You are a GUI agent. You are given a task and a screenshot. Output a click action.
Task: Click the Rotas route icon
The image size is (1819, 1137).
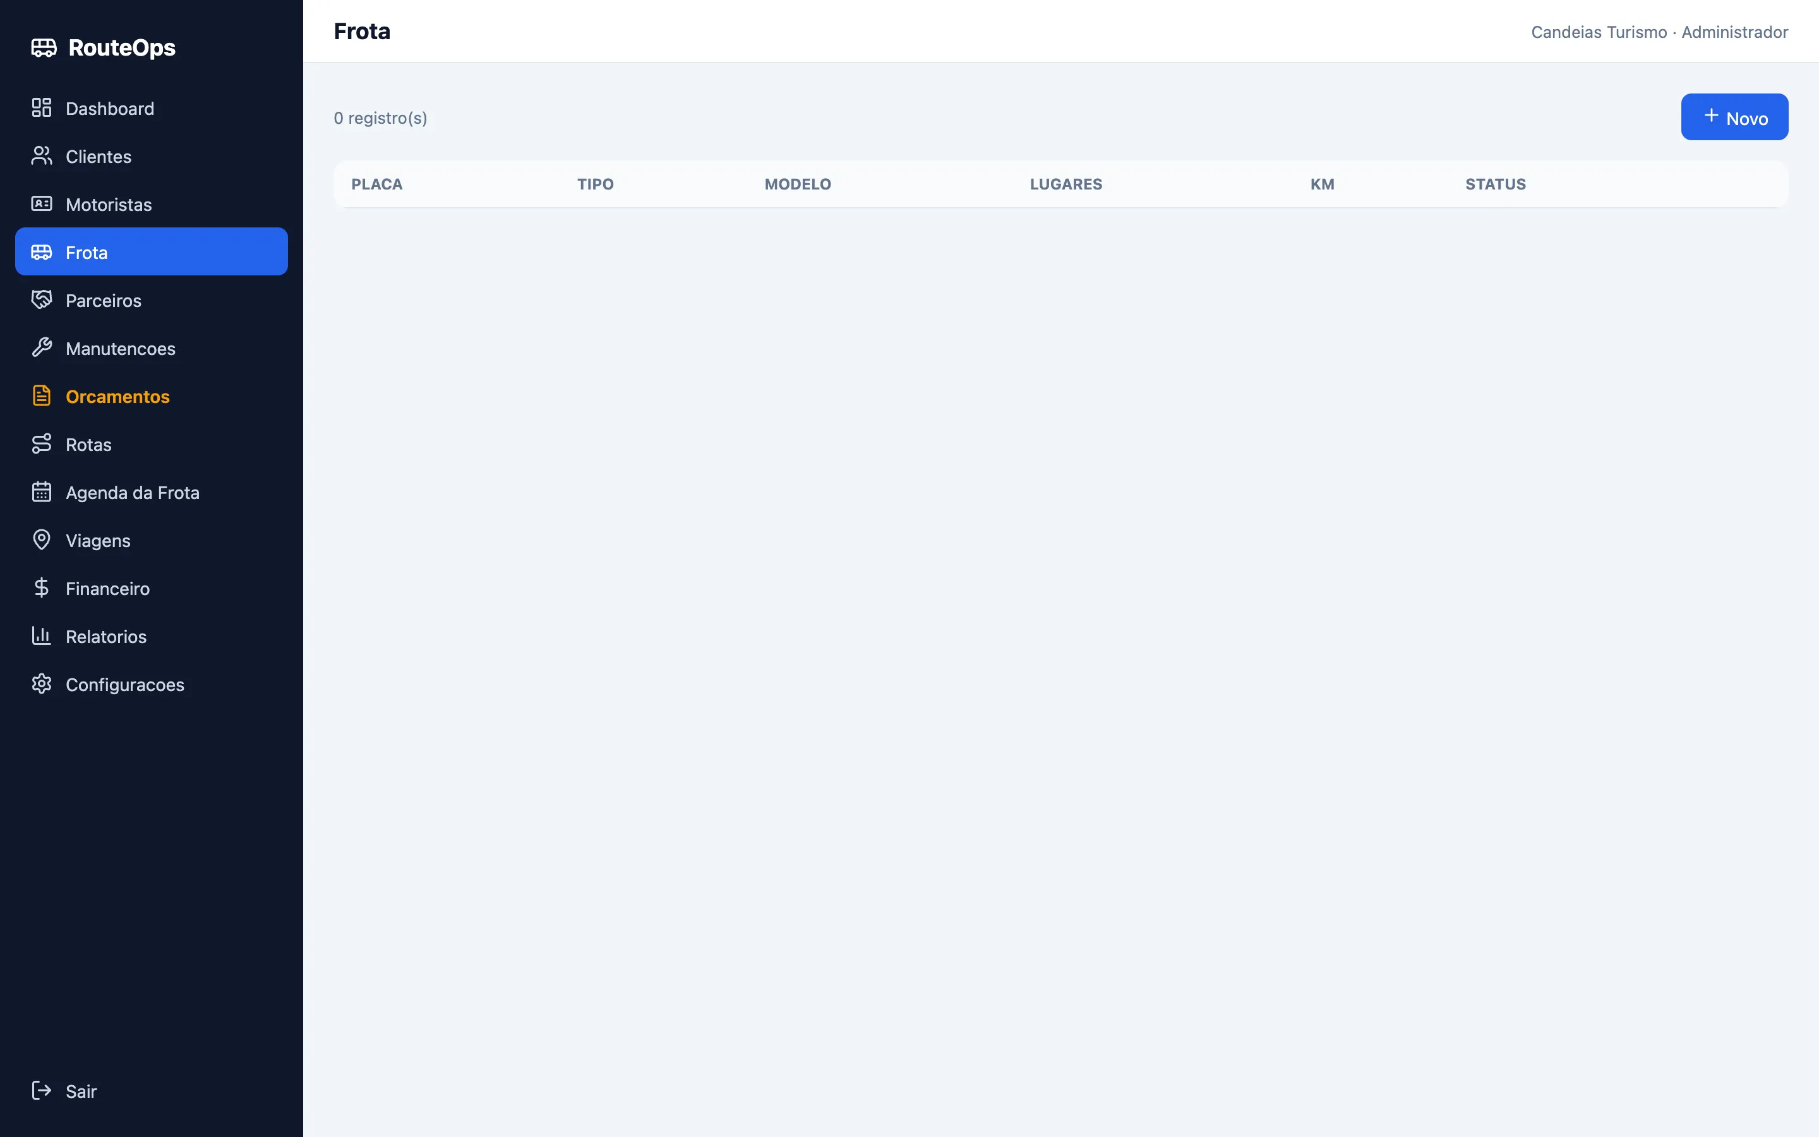pyautogui.click(x=41, y=443)
